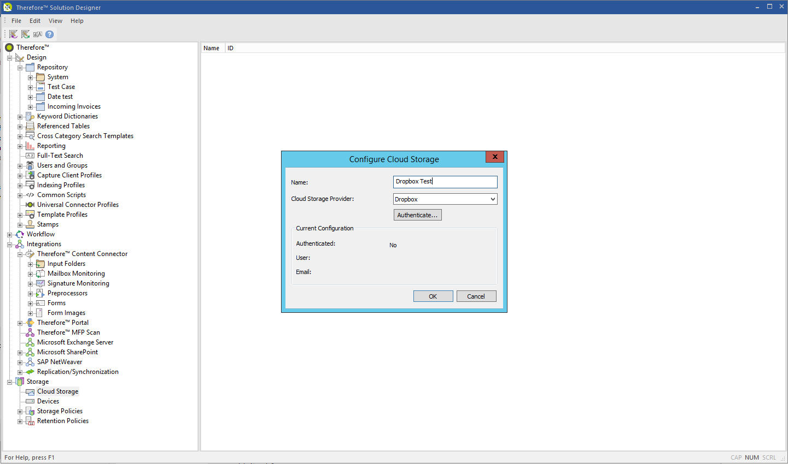Open the View menu
This screenshot has width=788, height=464.
coord(55,20)
